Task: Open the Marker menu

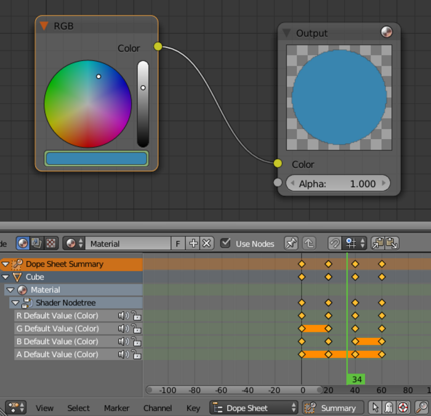Action: (x=116, y=407)
